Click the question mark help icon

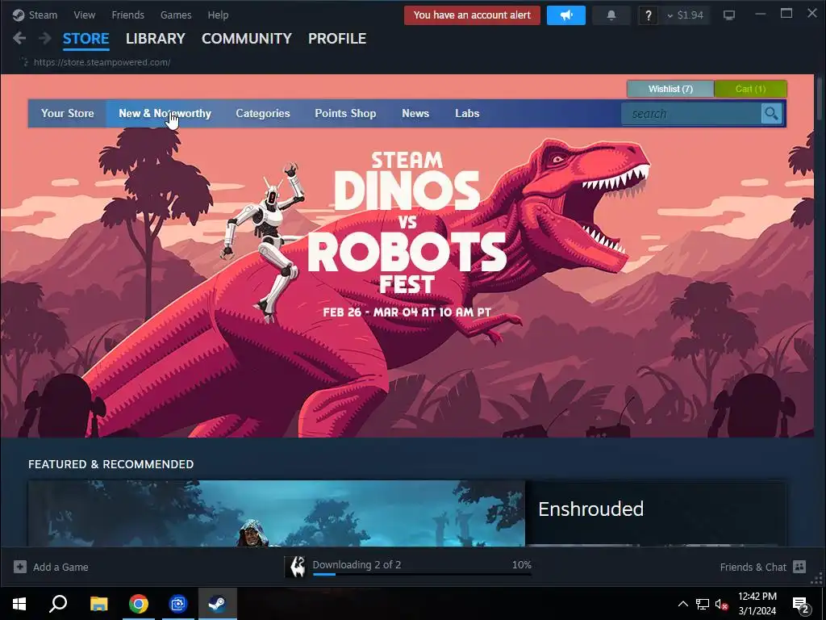click(649, 15)
